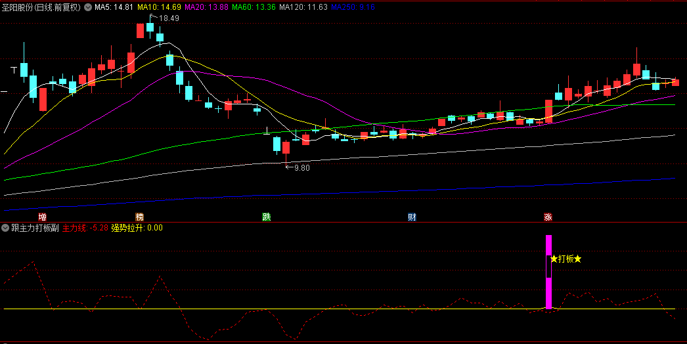Image resolution: width=687 pixels, height=344 pixels.
Task: Click the 跟主力打板副 indicator name
Action: 35,228
